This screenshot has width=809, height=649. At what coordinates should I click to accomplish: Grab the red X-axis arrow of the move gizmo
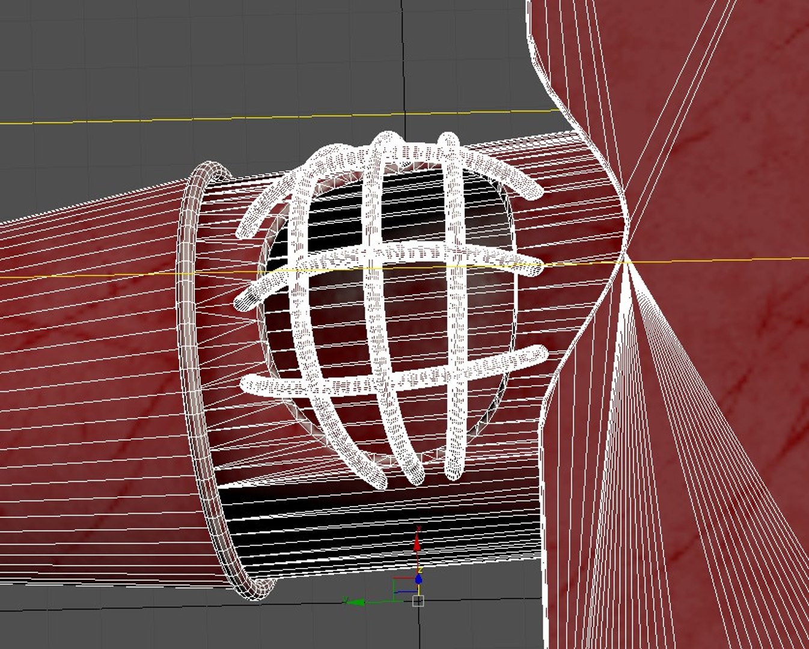(418, 543)
